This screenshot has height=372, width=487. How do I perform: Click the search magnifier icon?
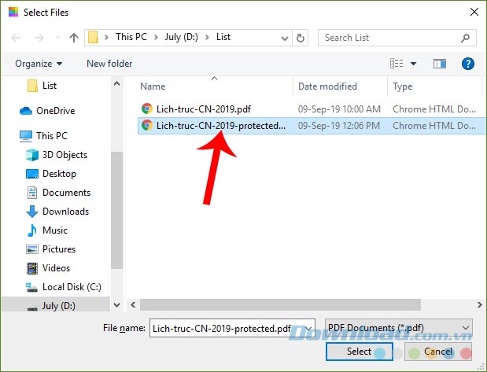pos(465,38)
